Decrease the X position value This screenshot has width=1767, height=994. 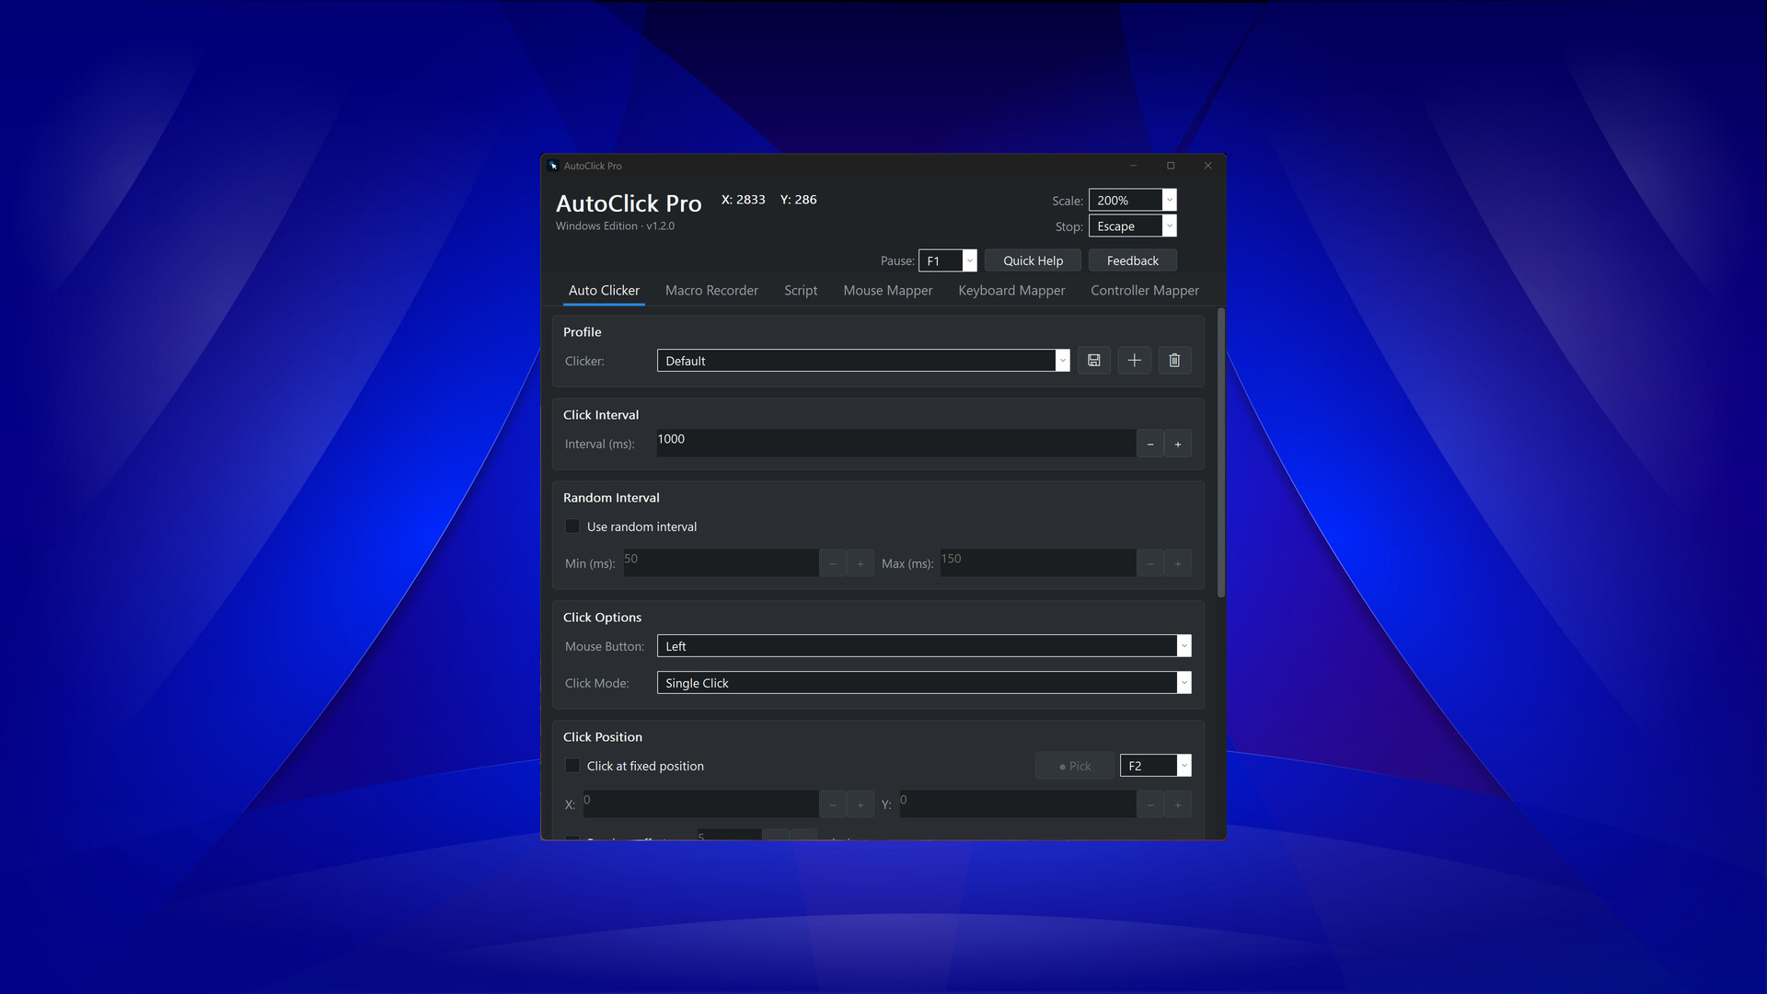(833, 804)
